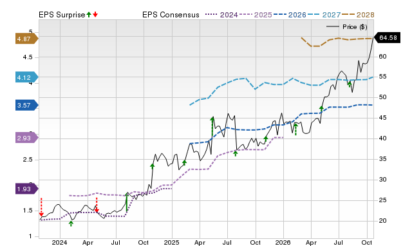Click the 20 label on price axis
The width and height of the screenshot is (412, 246).
click(382, 221)
